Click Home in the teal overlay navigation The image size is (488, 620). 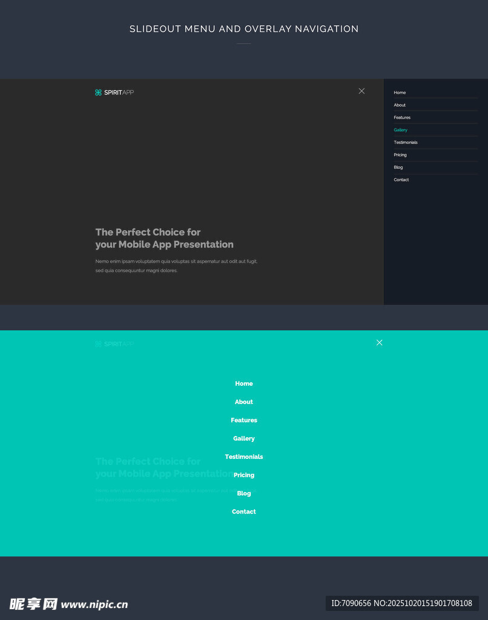pyautogui.click(x=244, y=384)
